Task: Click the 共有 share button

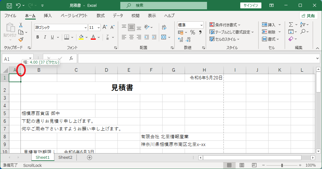Action: [x=308, y=16]
